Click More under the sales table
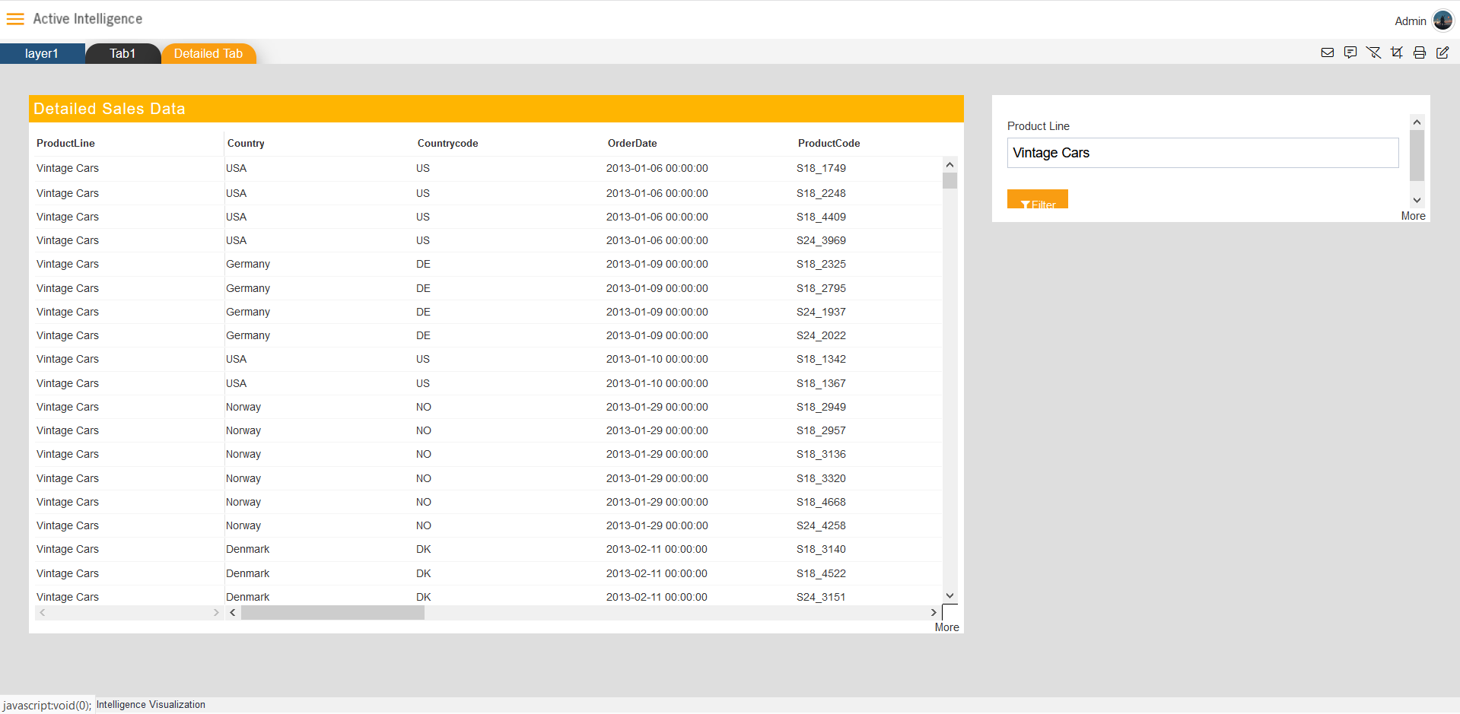Screen dimensions: 1460x714 (946, 627)
